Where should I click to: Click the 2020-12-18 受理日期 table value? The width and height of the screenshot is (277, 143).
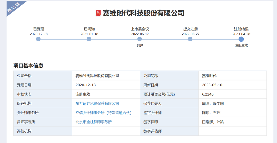point(85,85)
